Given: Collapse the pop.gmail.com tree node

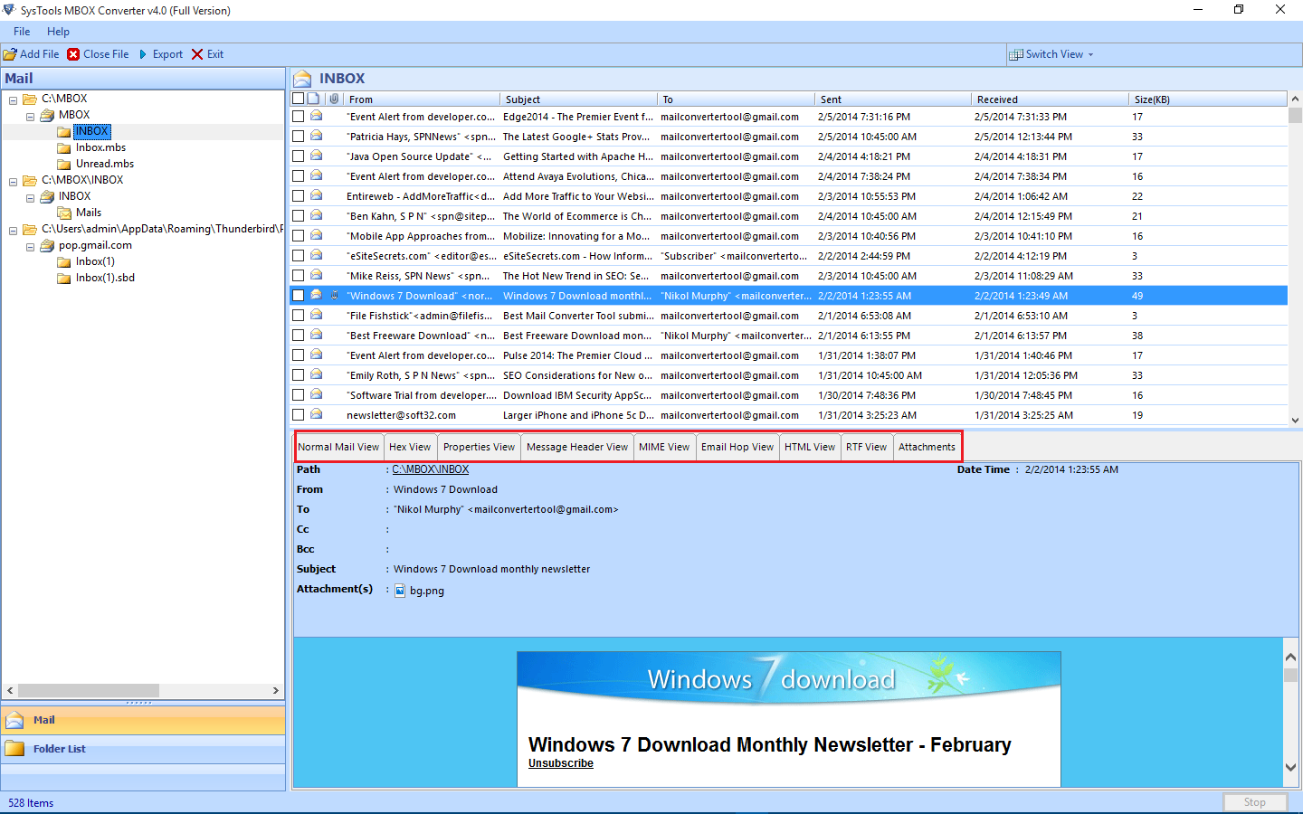Looking at the screenshot, I should pyautogui.click(x=30, y=246).
